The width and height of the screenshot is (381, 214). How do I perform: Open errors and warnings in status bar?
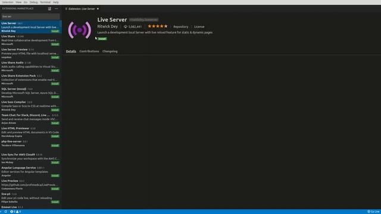click(x=15, y=212)
